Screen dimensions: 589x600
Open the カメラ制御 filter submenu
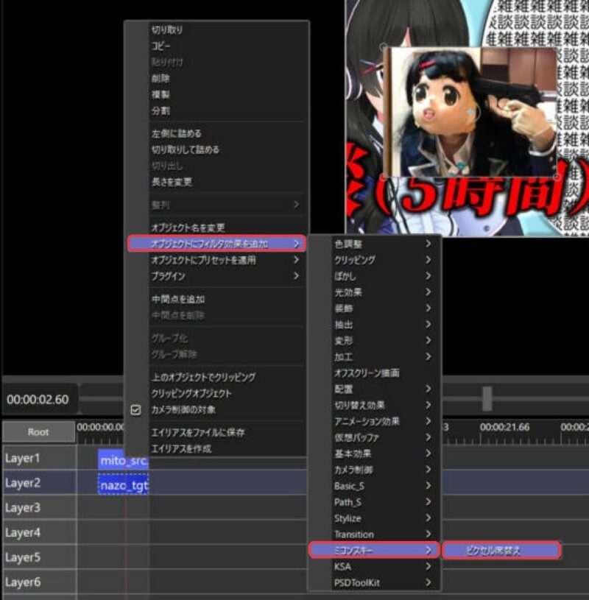374,470
